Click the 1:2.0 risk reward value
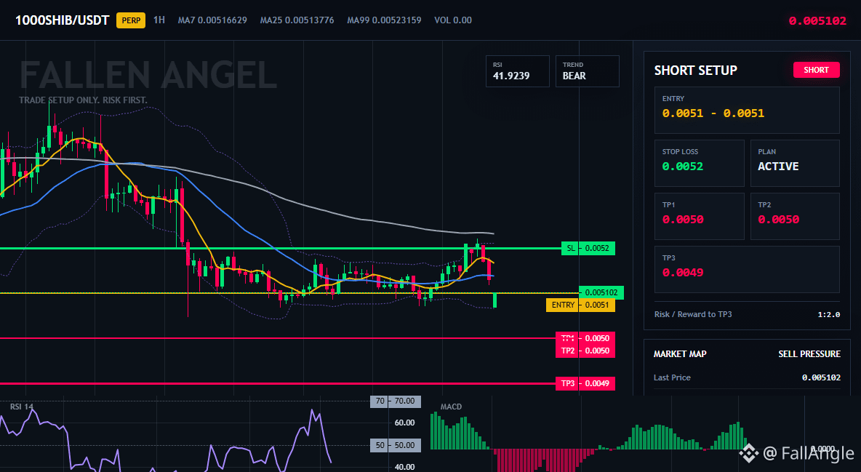 point(828,315)
